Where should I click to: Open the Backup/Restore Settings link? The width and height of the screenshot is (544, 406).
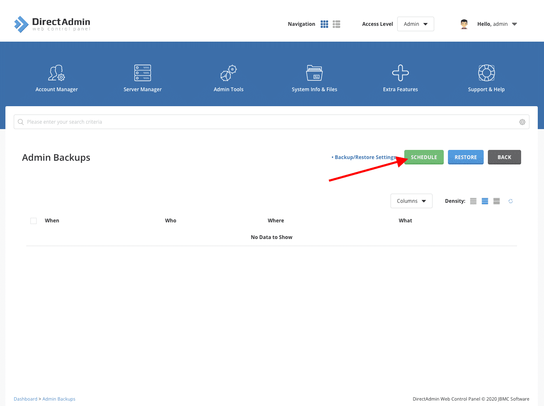point(365,157)
